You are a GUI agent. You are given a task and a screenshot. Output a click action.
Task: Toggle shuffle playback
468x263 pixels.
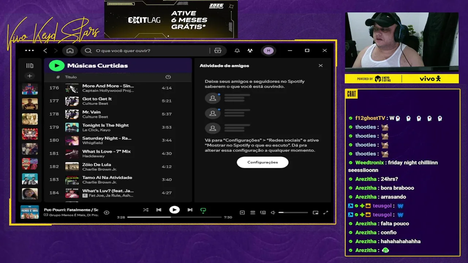[x=146, y=210]
